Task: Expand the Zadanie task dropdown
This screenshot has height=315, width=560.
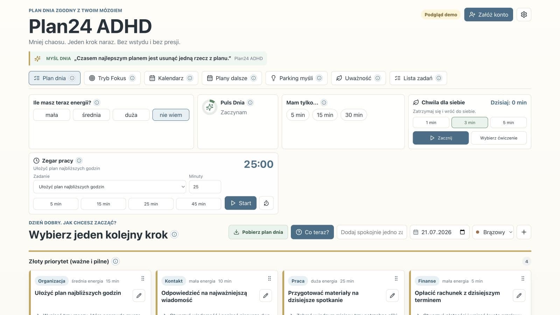Action: click(x=110, y=187)
